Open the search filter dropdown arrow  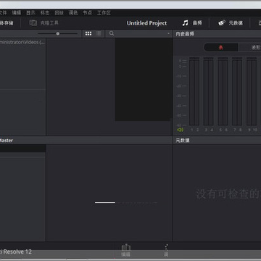[x=168, y=33]
